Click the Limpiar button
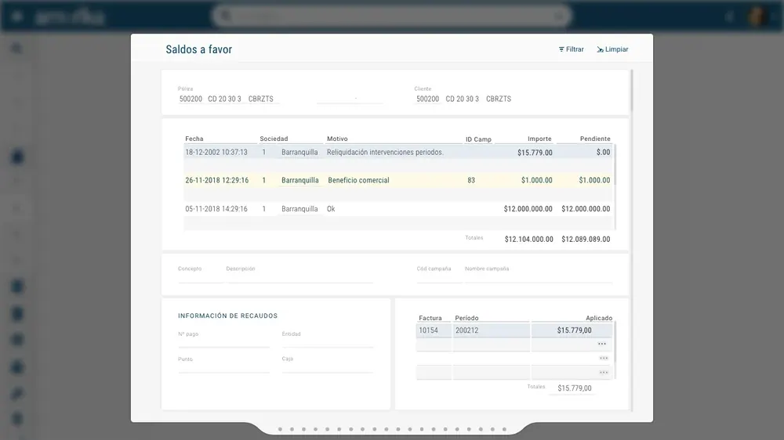 pyautogui.click(x=612, y=49)
